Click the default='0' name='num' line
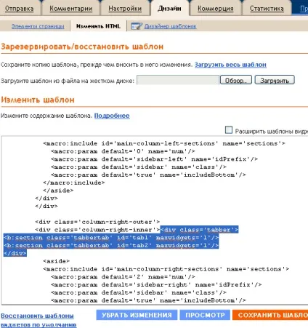This screenshot has width=308, height=328. pyautogui.click(x=123, y=151)
